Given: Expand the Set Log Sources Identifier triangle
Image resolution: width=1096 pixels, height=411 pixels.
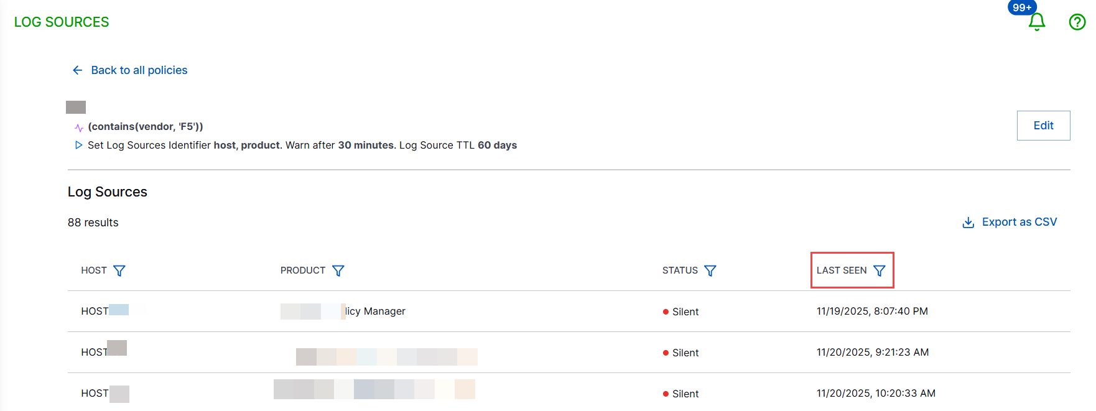Looking at the screenshot, I should (78, 145).
